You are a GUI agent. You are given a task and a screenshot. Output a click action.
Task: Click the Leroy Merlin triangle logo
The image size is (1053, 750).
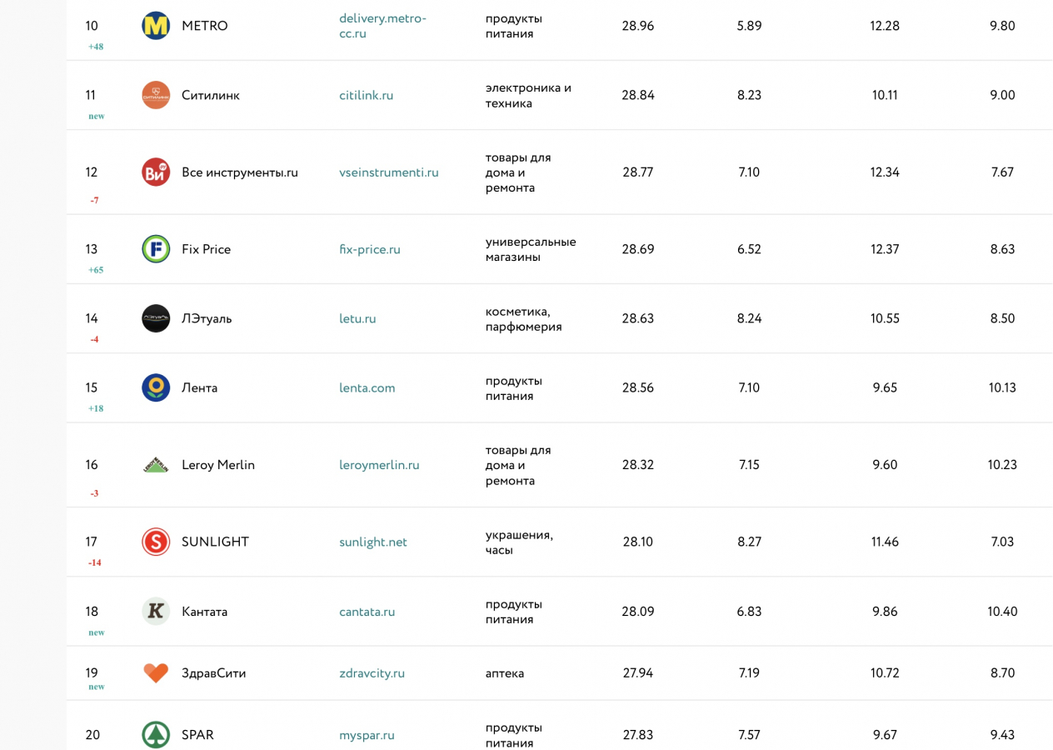click(156, 465)
